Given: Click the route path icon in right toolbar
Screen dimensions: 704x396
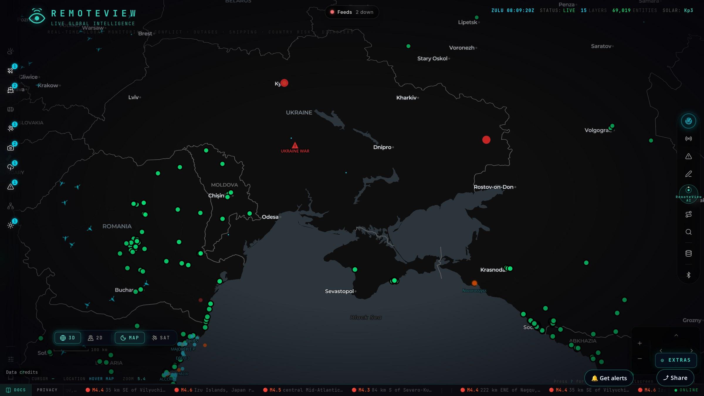Looking at the screenshot, I should tap(688, 214).
